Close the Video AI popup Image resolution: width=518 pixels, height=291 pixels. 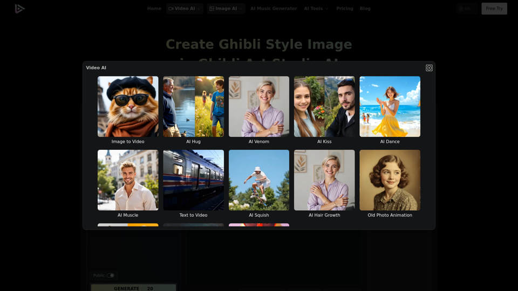[x=429, y=68]
